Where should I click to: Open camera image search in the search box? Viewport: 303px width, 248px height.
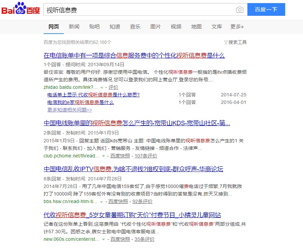coord(240,9)
